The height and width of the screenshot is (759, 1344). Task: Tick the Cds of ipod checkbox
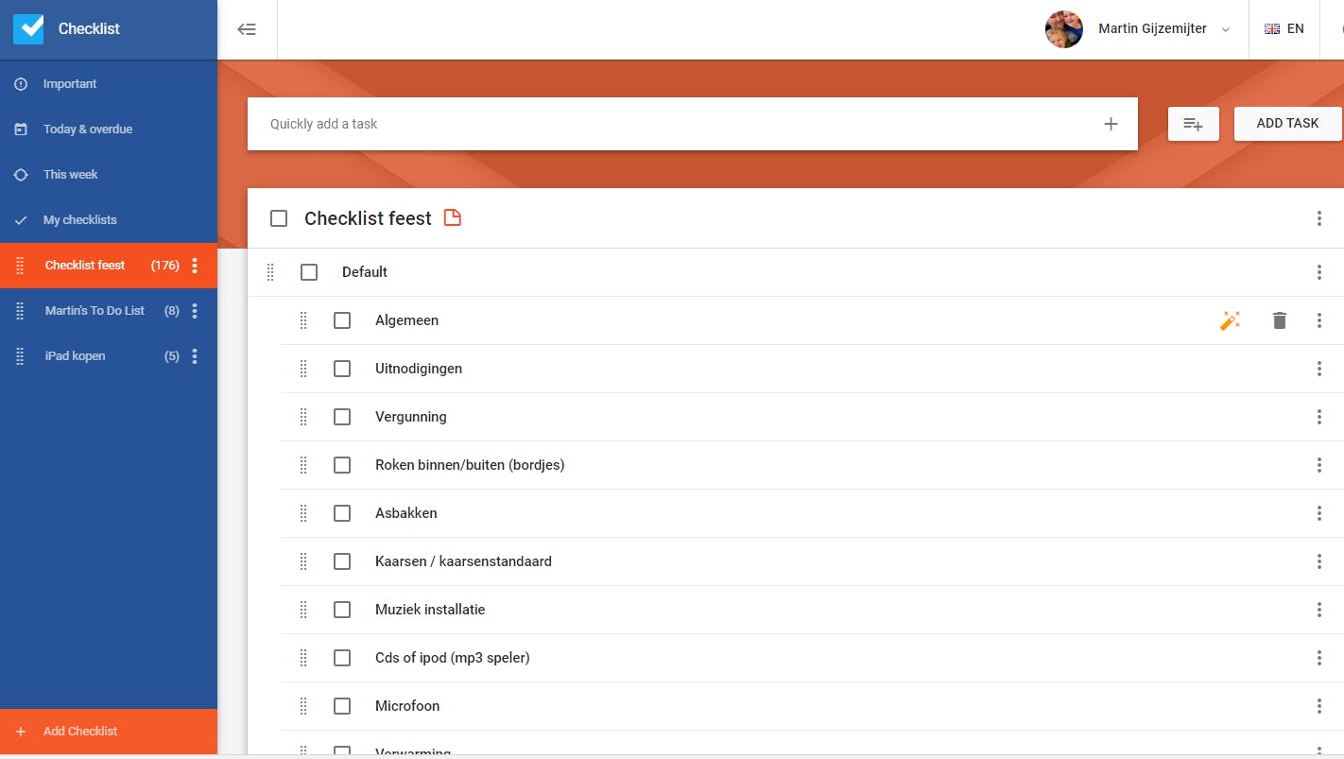click(x=342, y=658)
